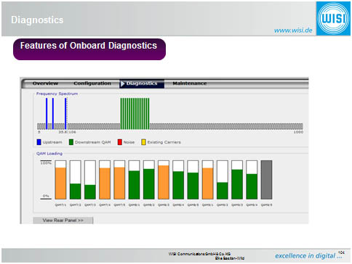Click the QAM8:3 orange loading bar
The height and width of the screenshot is (264, 352).
[164, 182]
